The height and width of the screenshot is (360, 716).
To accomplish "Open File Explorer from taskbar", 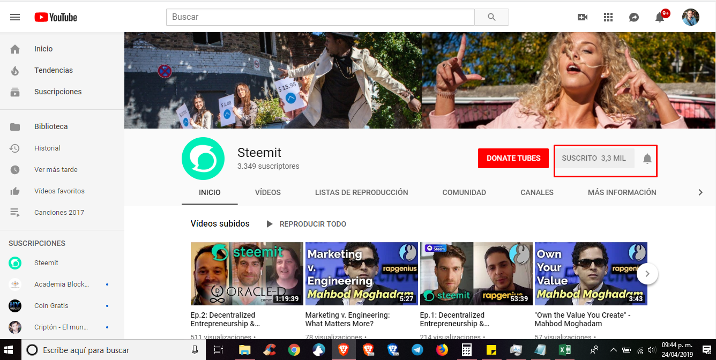I will [x=244, y=350].
